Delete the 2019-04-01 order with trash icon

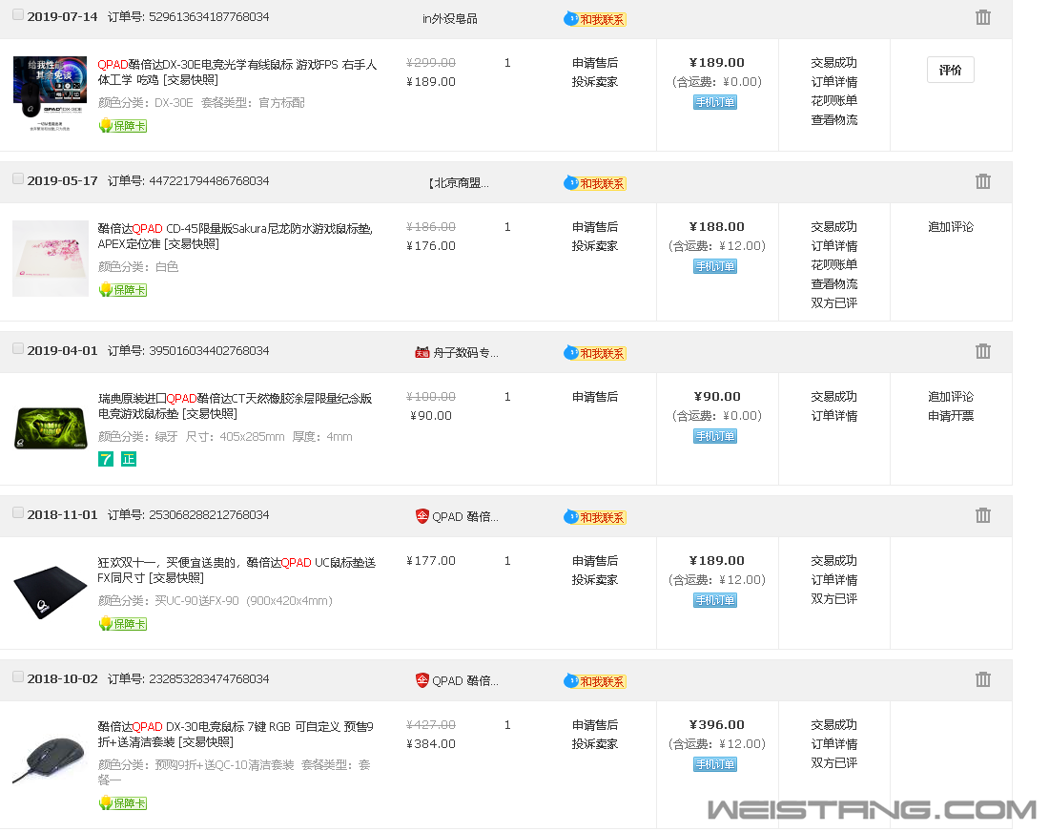(x=983, y=351)
